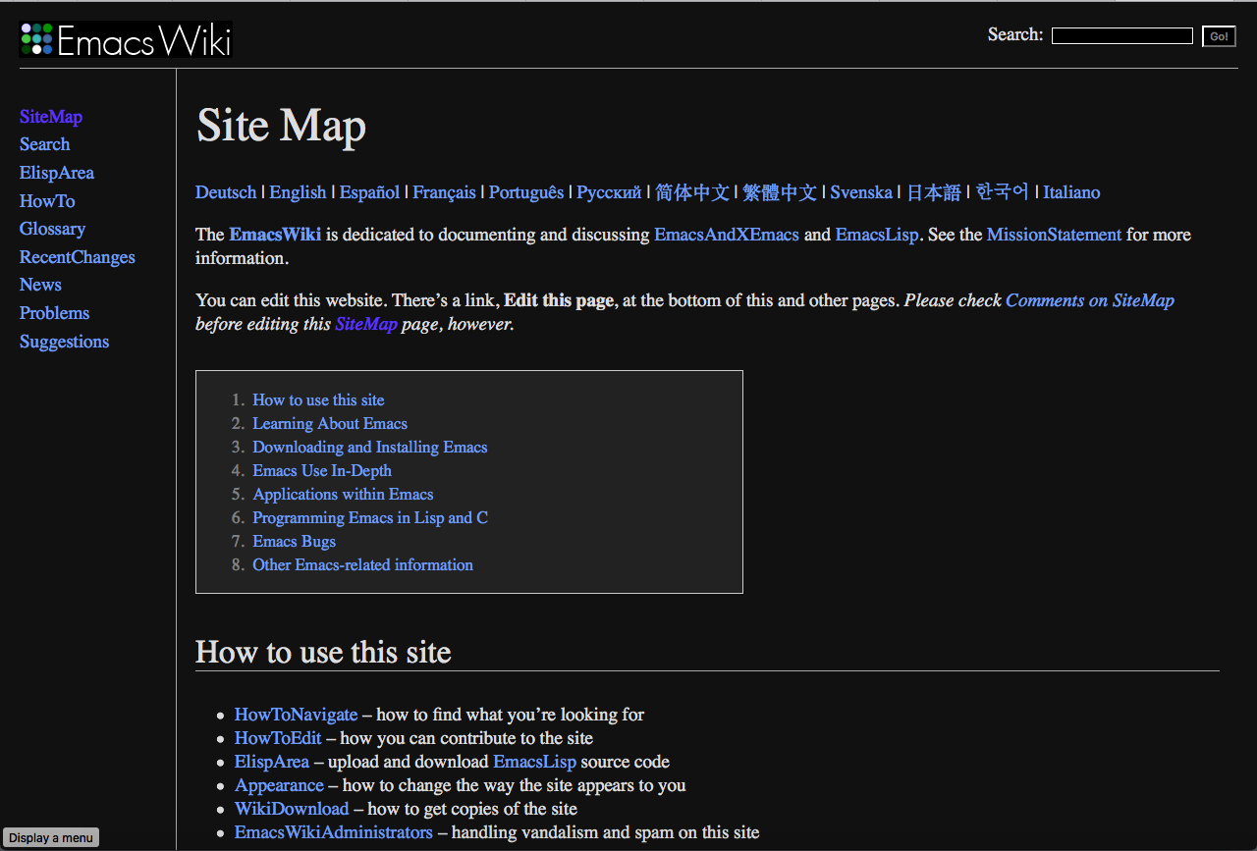Image resolution: width=1257 pixels, height=851 pixels.
Task: Visit the WikiDownload page
Action: (292, 808)
